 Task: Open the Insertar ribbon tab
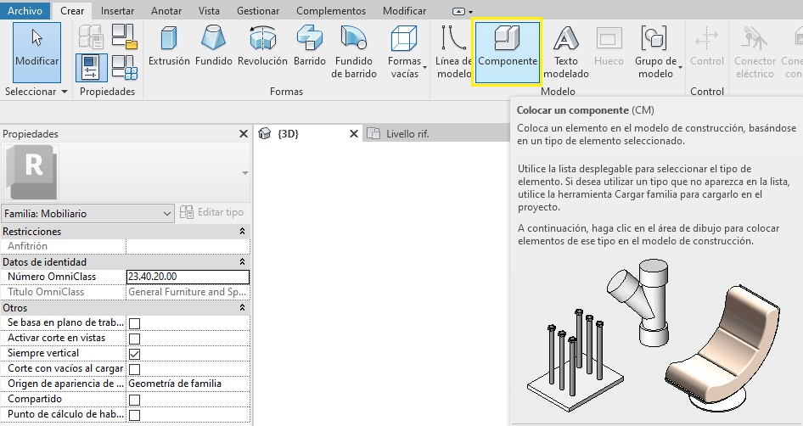coord(117,11)
